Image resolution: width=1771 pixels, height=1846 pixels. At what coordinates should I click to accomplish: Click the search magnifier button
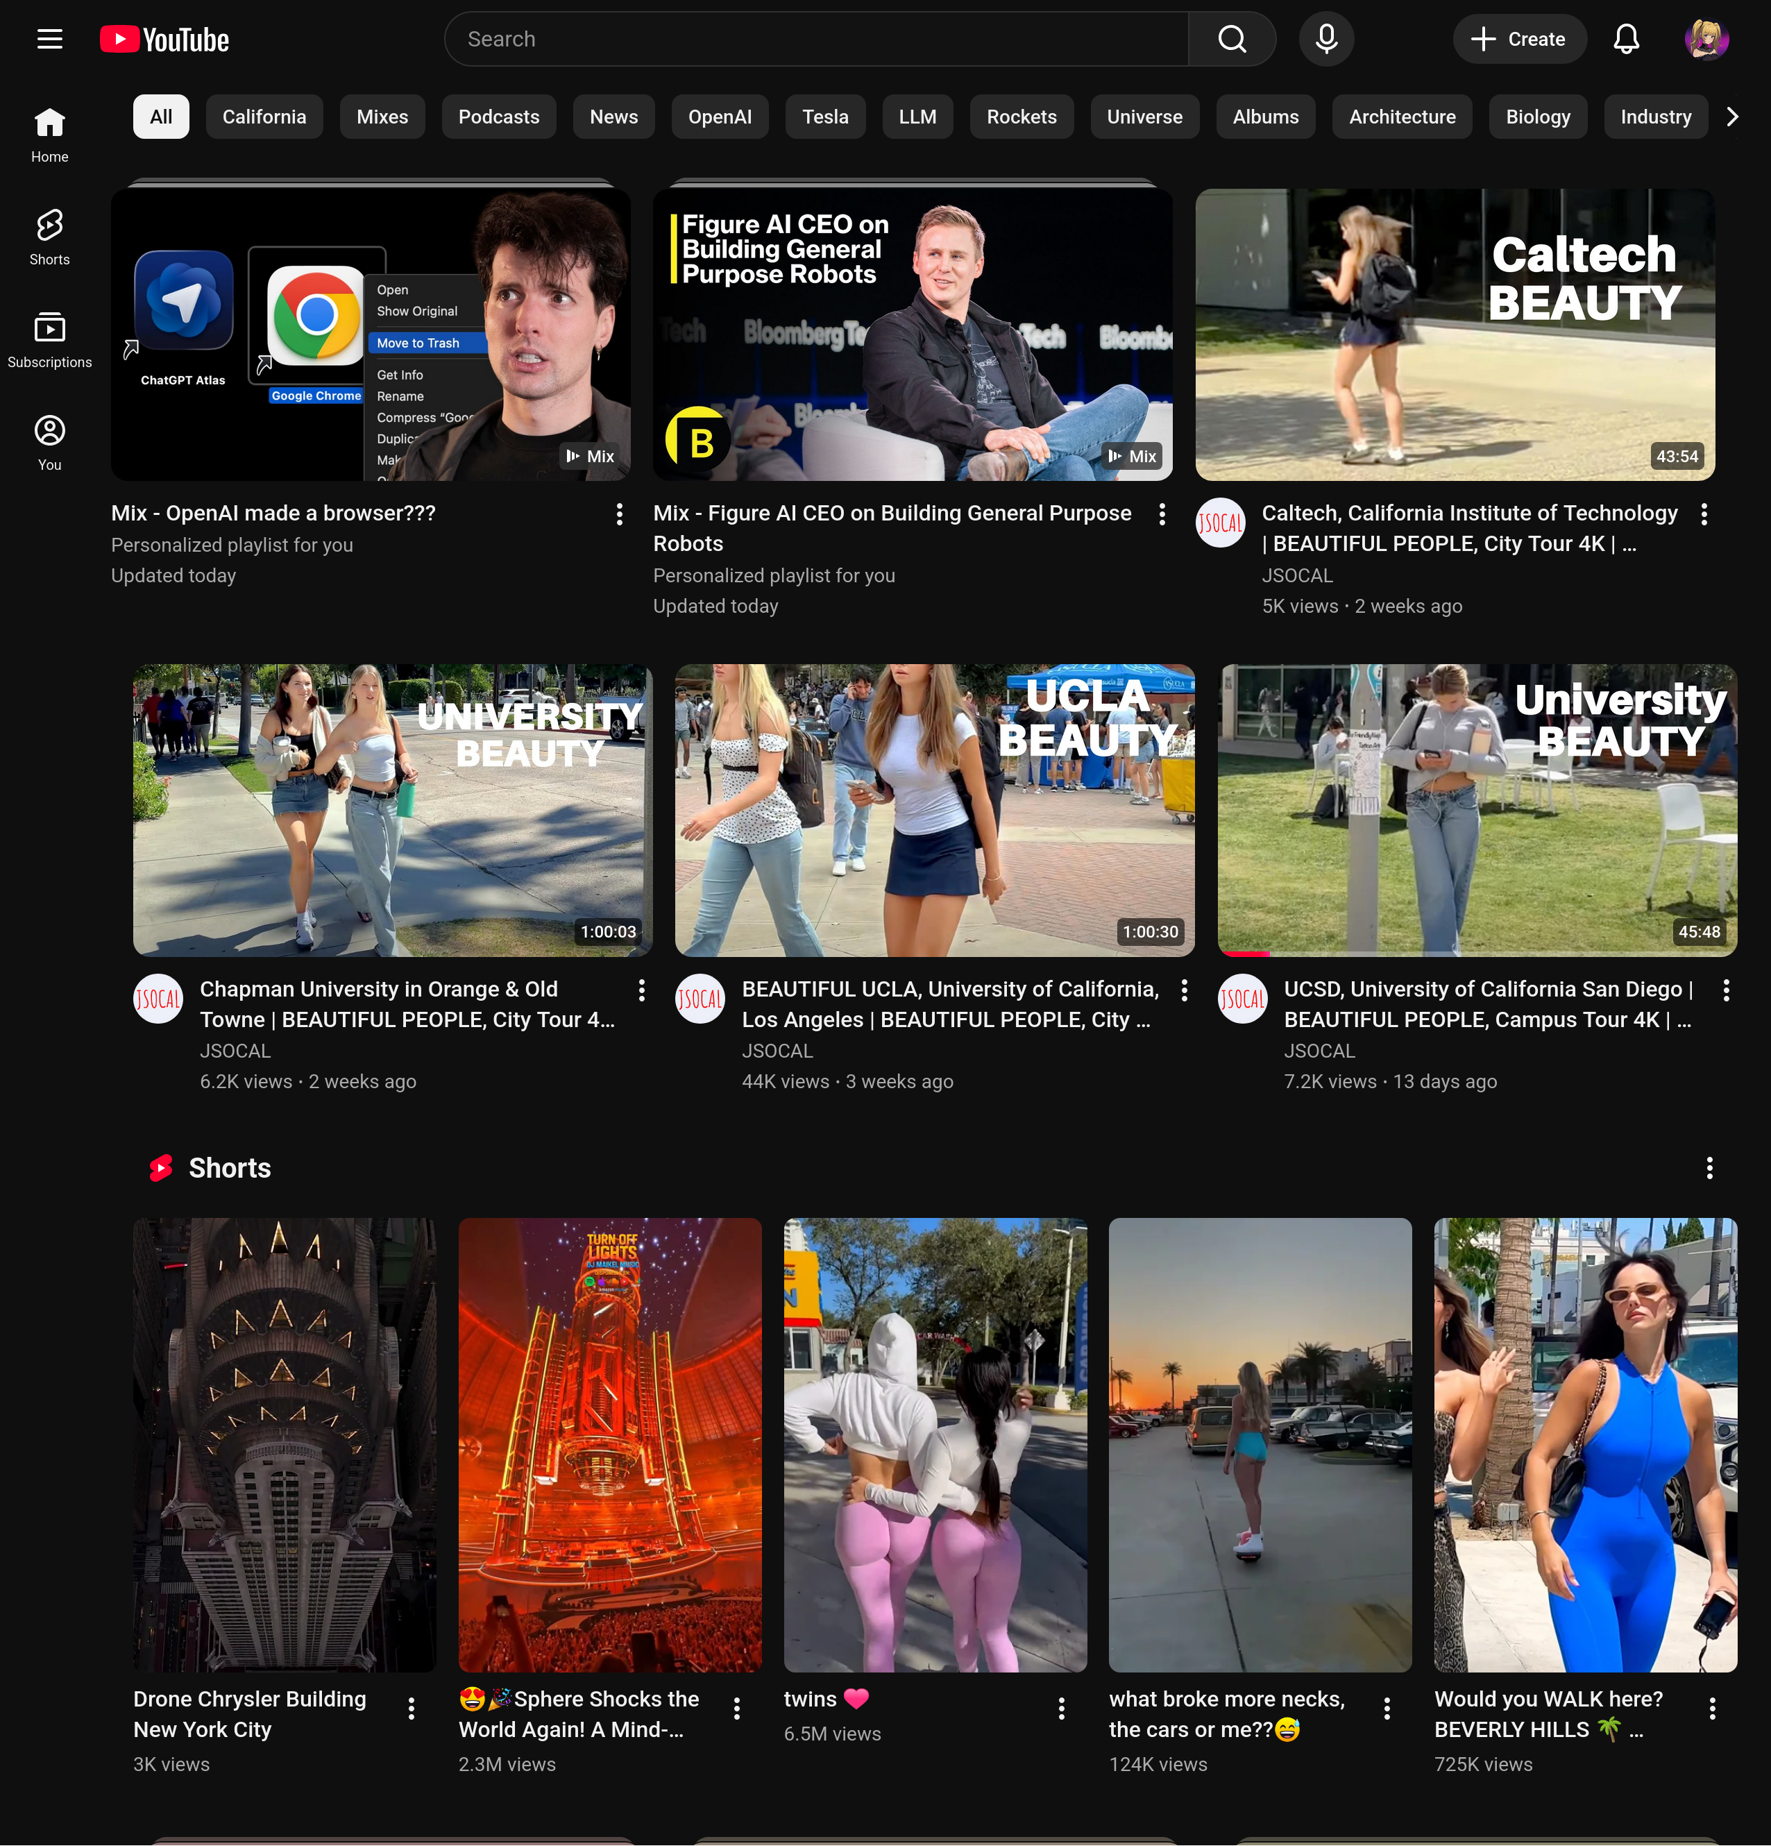coord(1231,39)
